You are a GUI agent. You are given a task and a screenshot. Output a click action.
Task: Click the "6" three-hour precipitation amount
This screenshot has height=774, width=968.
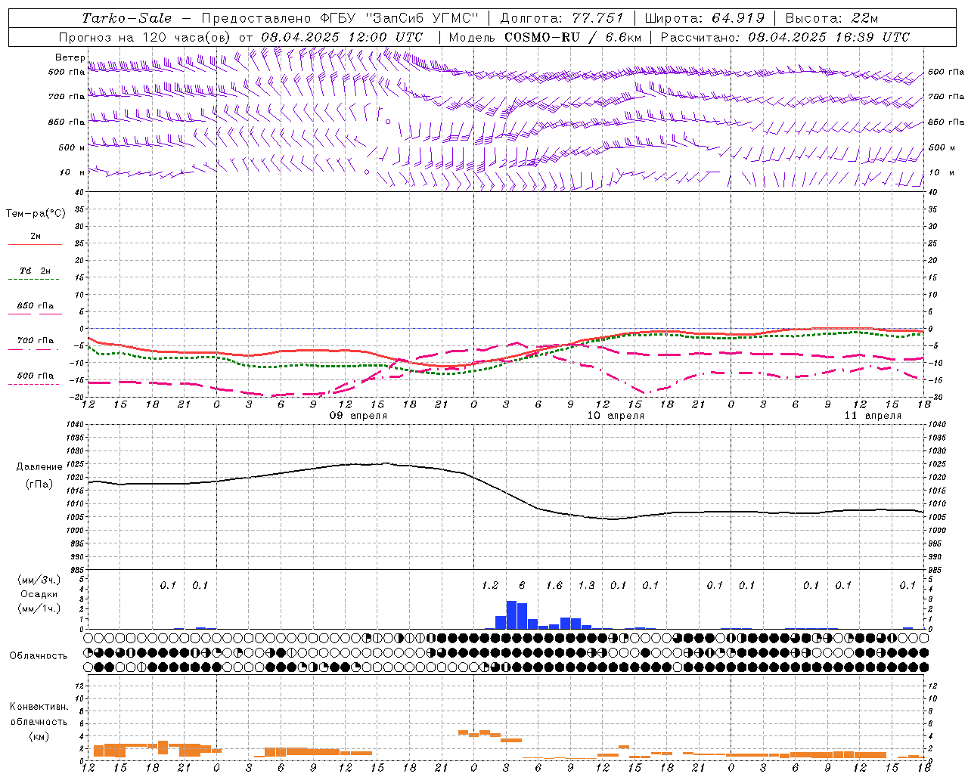tap(522, 586)
